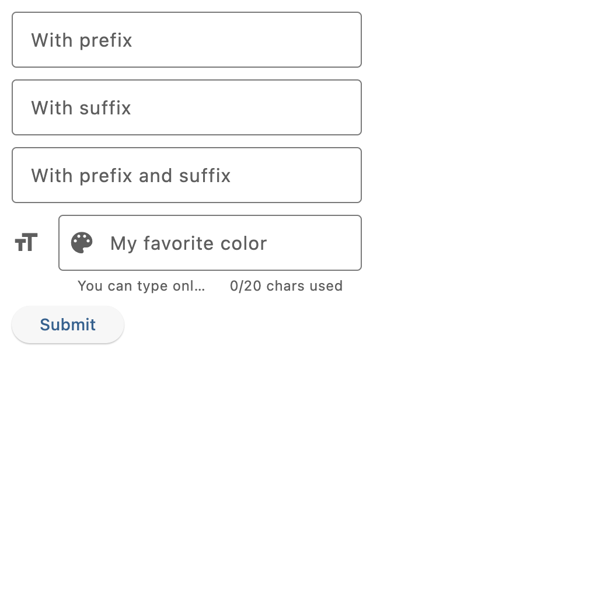Screen dimensions: 607x607
Task: Select the 'With prefix' floating label
Action: (82, 40)
